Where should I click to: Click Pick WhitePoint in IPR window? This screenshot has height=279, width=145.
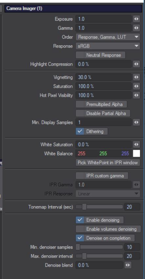coord(108,162)
